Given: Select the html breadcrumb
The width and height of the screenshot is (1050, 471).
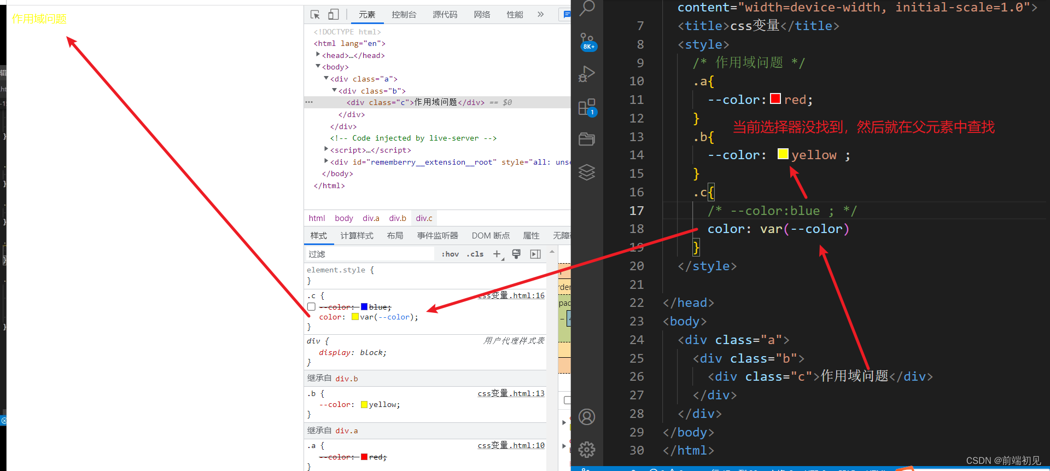Looking at the screenshot, I should click(x=317, y=218).
